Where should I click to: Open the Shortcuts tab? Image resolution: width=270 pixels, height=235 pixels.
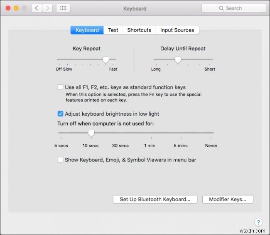139,30
